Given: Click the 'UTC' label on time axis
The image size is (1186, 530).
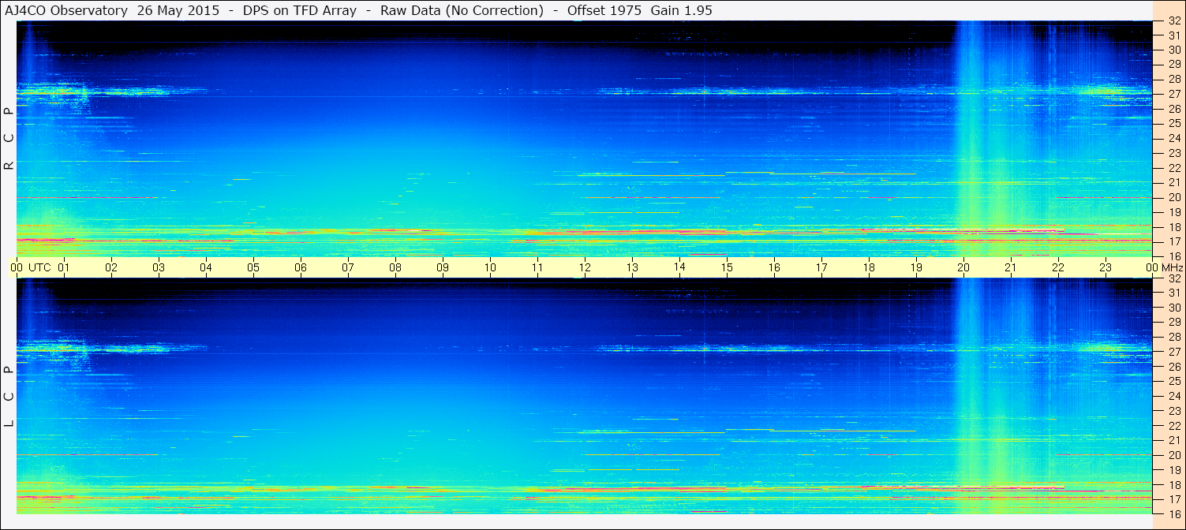Looking at the screenshot, I should click(39, 267).
